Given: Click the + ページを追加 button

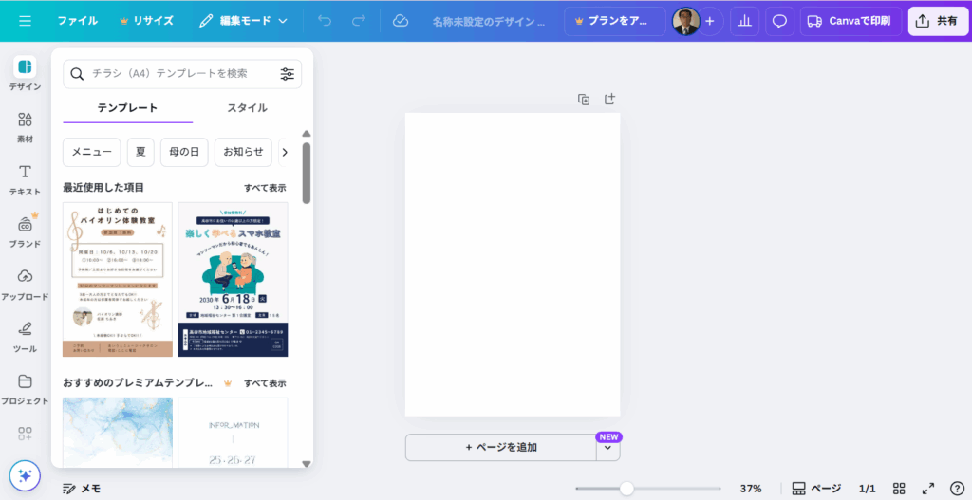Looking at the screenshot, I should pos(501,447).
